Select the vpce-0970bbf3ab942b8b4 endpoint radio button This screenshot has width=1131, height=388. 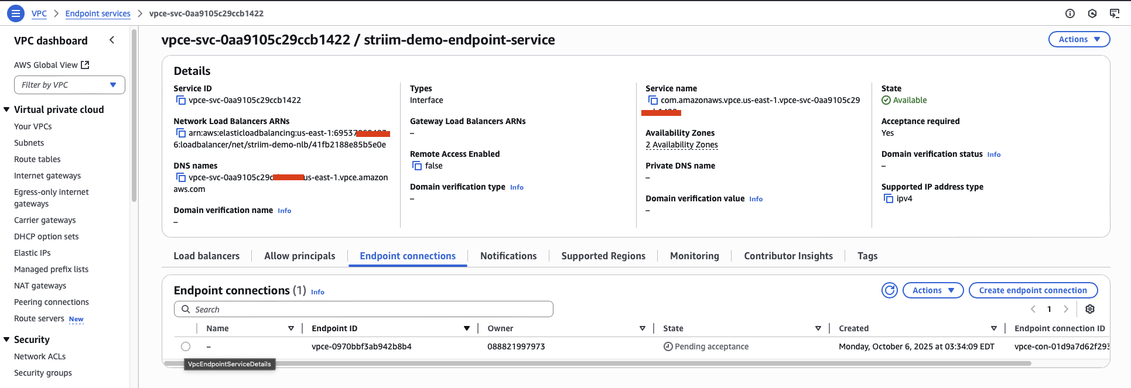pos(186,346)
